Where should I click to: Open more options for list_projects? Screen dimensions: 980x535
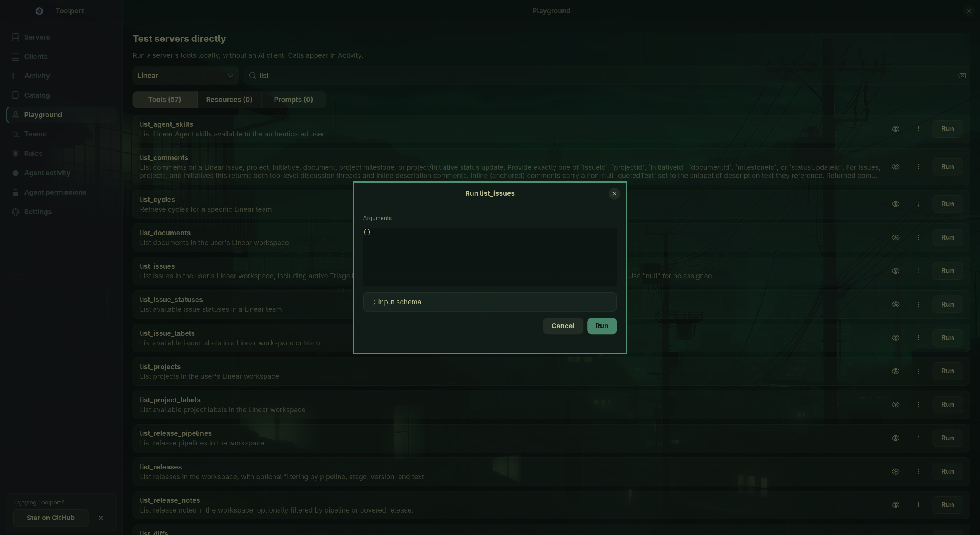918,371
